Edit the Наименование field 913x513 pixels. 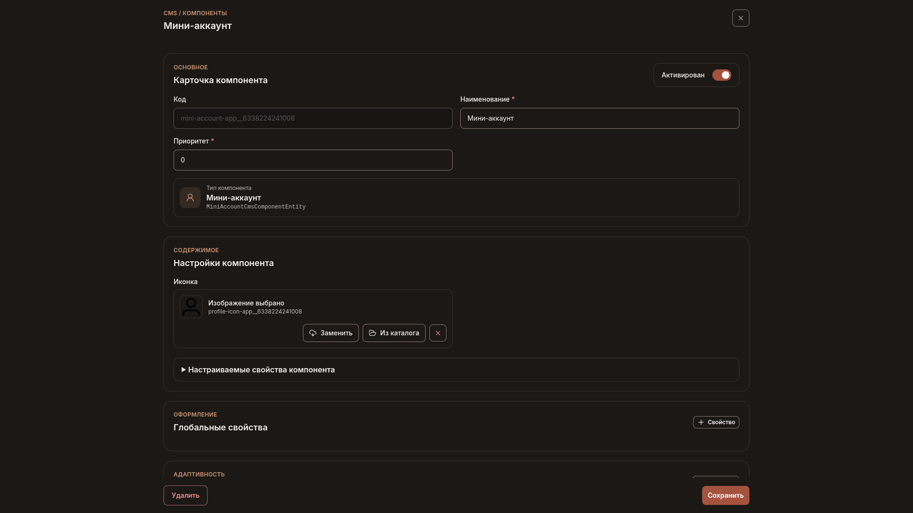pos(600,118)
